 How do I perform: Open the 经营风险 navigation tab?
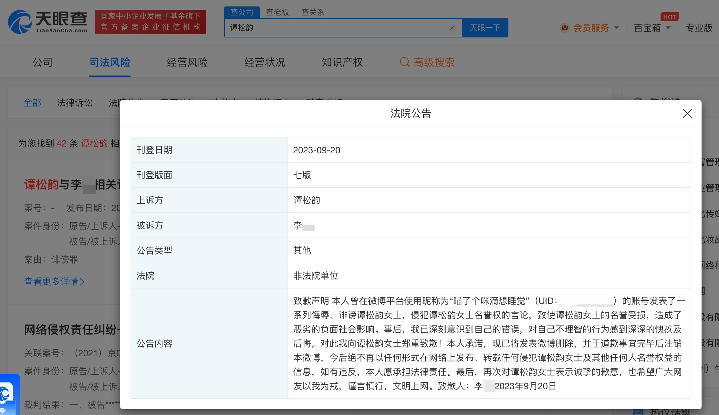[x=187, y=62]
